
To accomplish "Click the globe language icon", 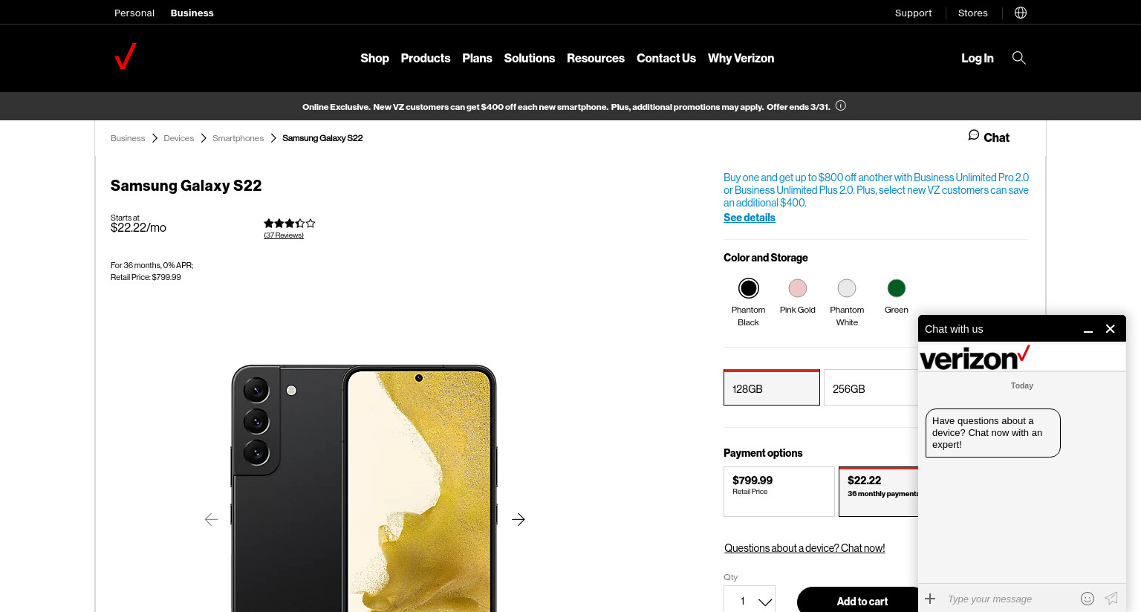I will 1021,13.
